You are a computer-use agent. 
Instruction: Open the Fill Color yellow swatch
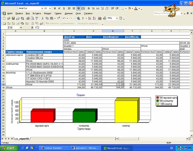pos(129,8)
